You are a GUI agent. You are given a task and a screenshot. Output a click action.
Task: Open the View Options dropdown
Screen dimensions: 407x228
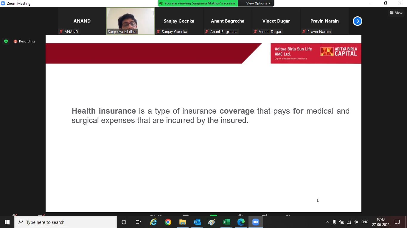click(x=258, y=3)
